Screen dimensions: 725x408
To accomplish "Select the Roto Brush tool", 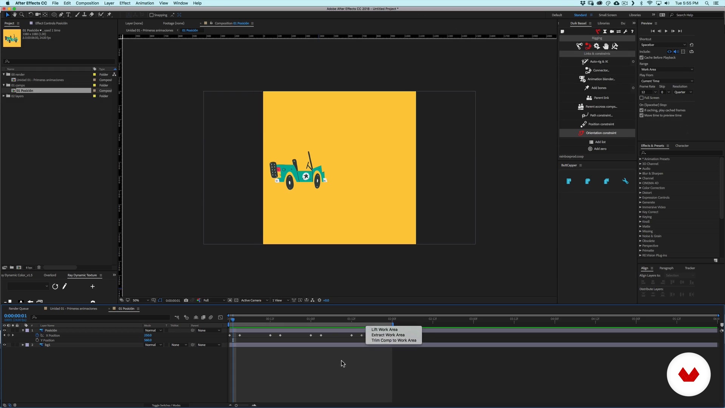I will pos(101,15).
